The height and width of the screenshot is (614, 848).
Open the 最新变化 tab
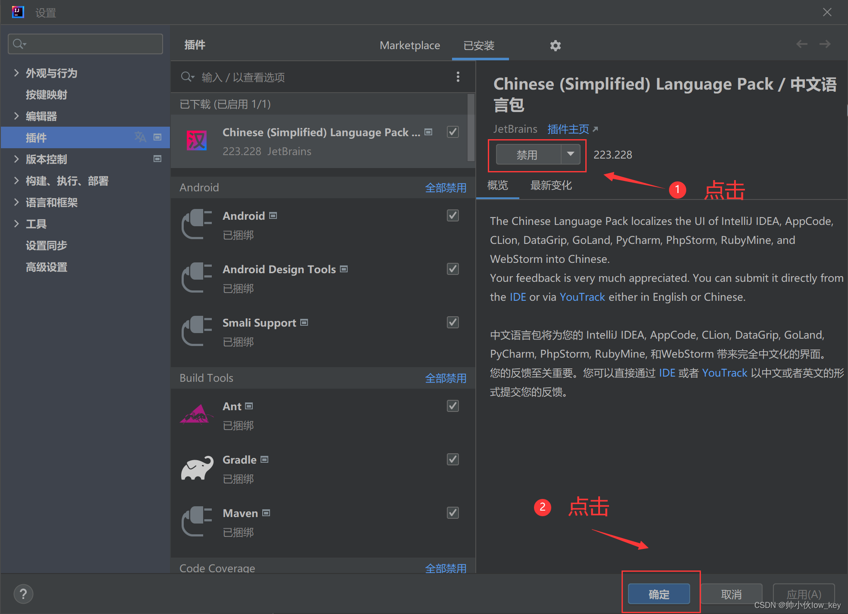click(551, 186)
